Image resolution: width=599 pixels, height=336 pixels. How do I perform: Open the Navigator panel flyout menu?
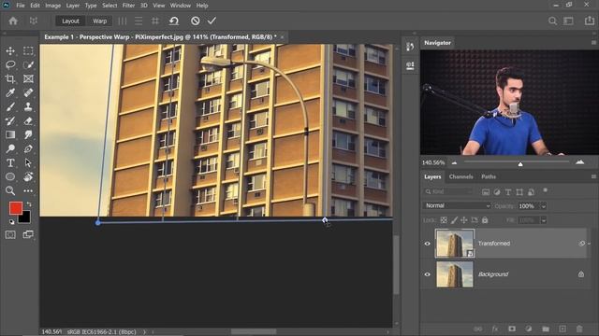pos(593,42)
